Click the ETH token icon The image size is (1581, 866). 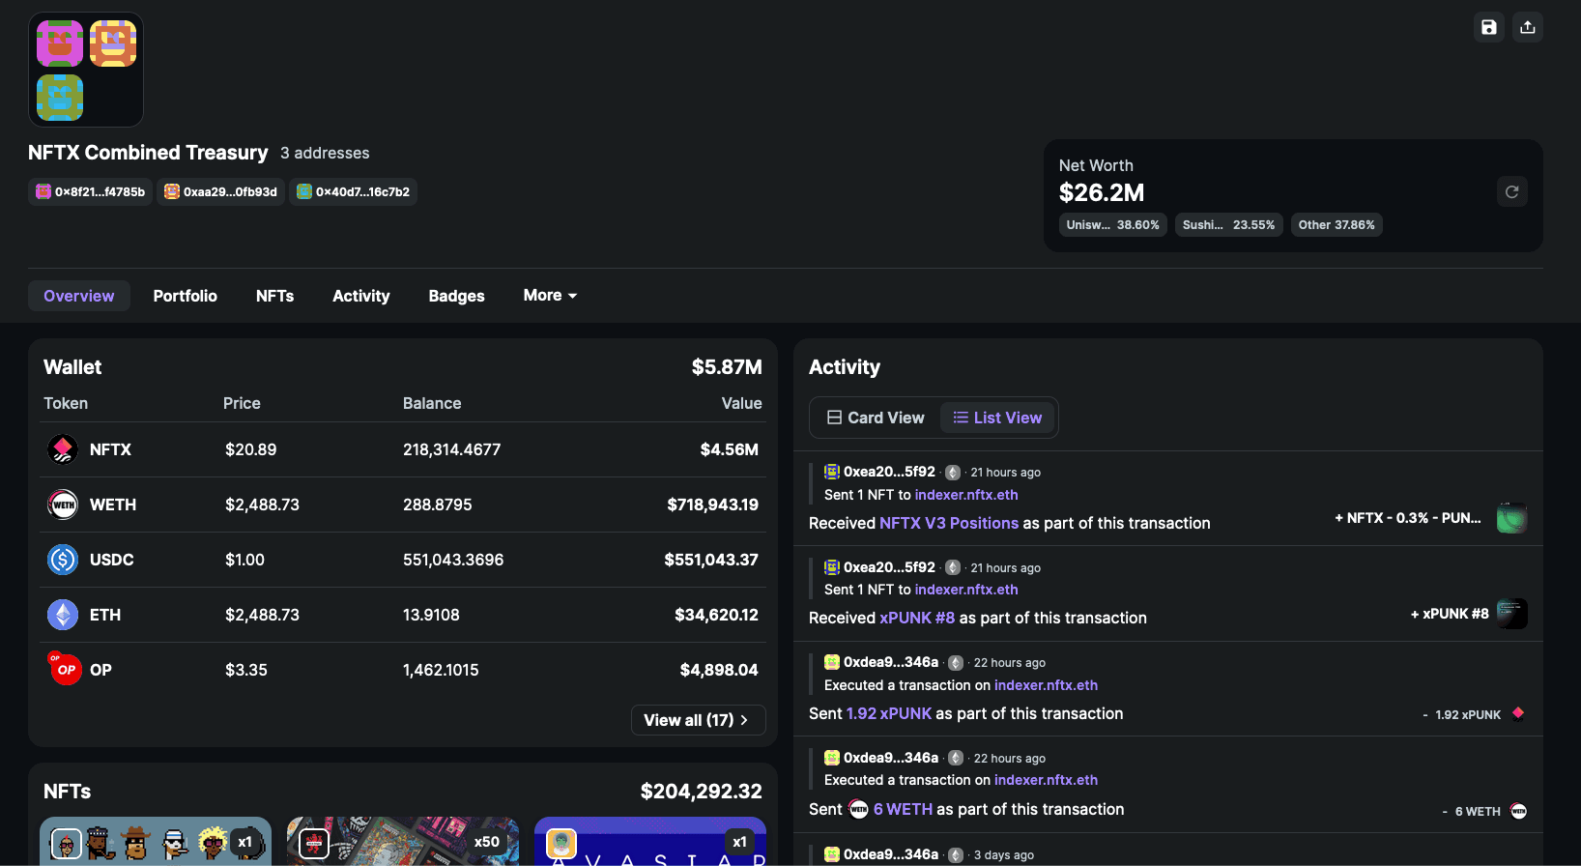point(63,615)
